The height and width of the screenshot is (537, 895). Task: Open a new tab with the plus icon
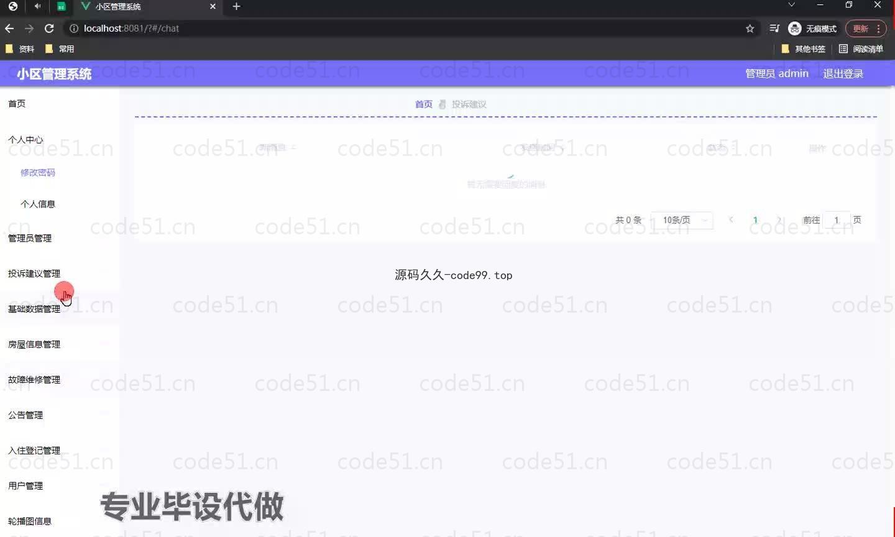(x=236, y=6)
